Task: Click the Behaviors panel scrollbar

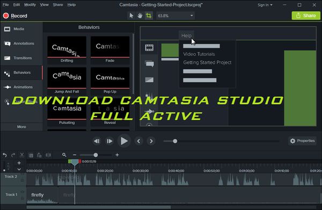Action: click(x=133, y=64)
